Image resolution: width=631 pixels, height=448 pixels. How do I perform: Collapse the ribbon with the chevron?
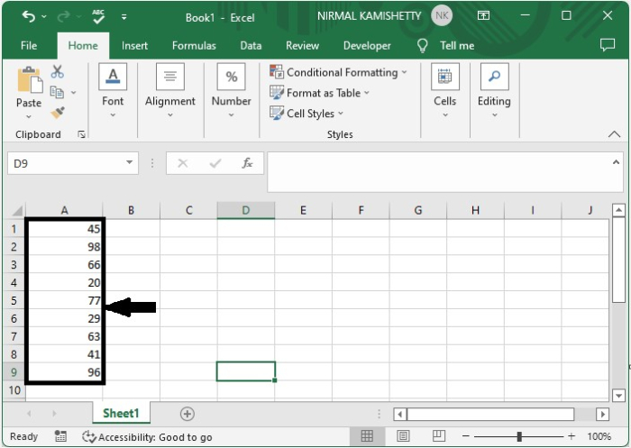click(614, 134)
